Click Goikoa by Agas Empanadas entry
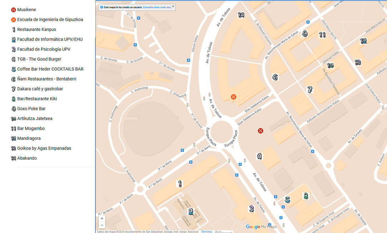Image resolution: width=387 pixels, height=233 pixels. (44, 148)
